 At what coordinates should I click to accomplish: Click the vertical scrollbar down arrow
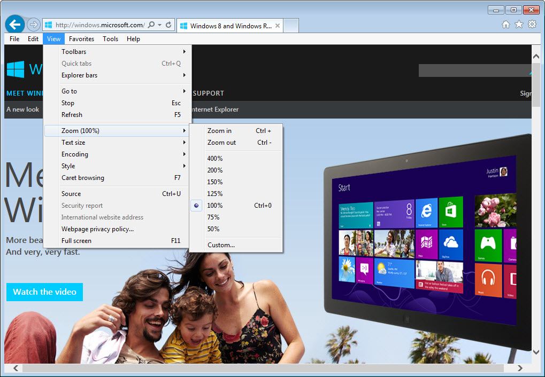click(536, 352)
